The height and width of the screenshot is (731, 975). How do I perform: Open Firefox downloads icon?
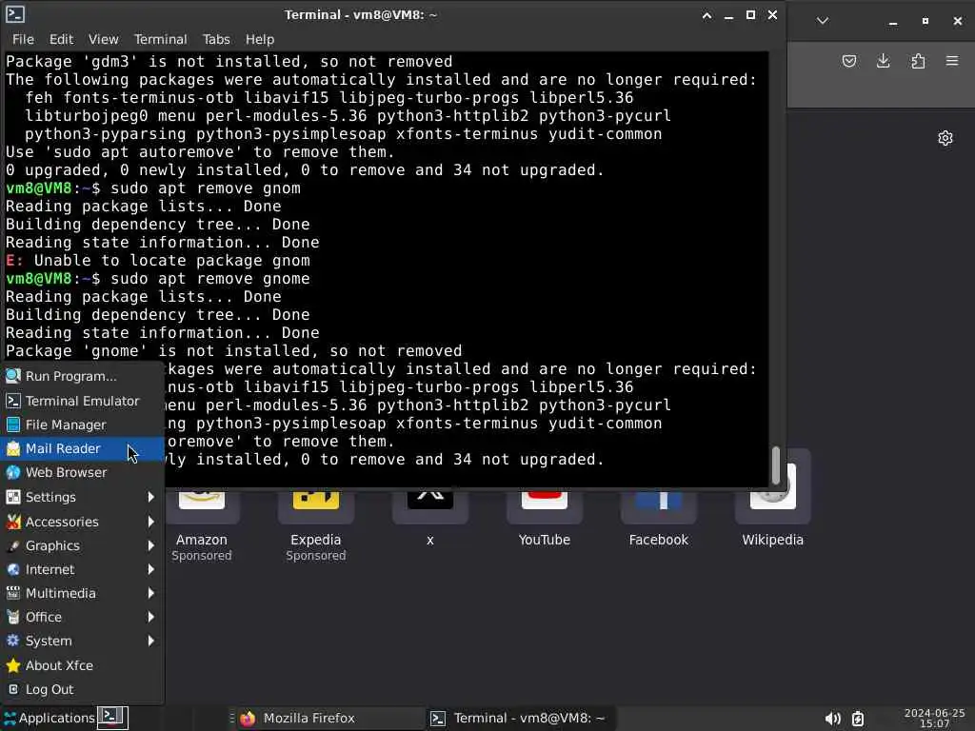(883, 61)
